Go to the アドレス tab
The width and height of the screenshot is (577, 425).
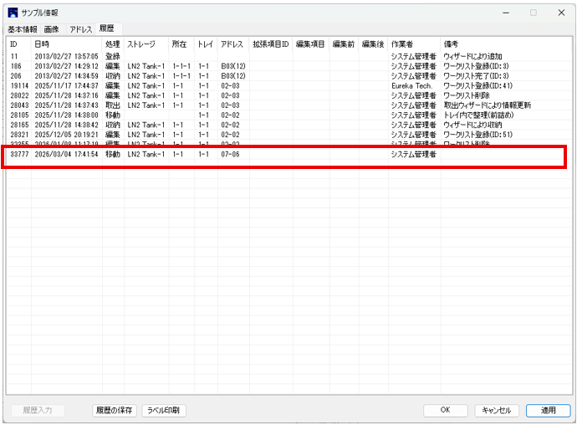pyautogui.click(x=81, y=29)
